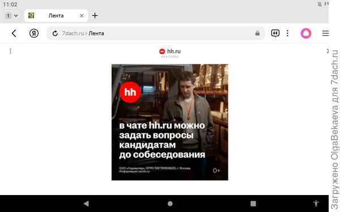340x212 pixels.
Task: Tap the muted notifications status icon
Action: click(x=320, y=4)
